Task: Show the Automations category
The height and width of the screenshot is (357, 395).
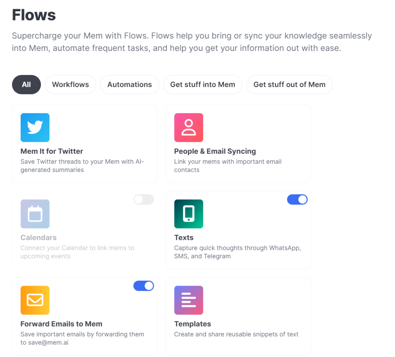Action: [129, 84]
